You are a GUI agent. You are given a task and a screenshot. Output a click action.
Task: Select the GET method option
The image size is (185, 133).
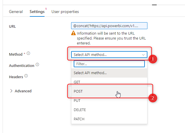[109, 82]
